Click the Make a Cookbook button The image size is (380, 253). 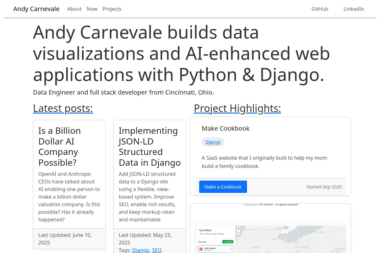pos(223,187)
